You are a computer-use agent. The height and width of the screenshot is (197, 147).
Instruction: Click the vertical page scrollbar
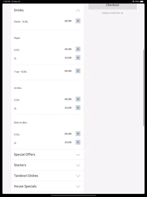pos(144,88)
